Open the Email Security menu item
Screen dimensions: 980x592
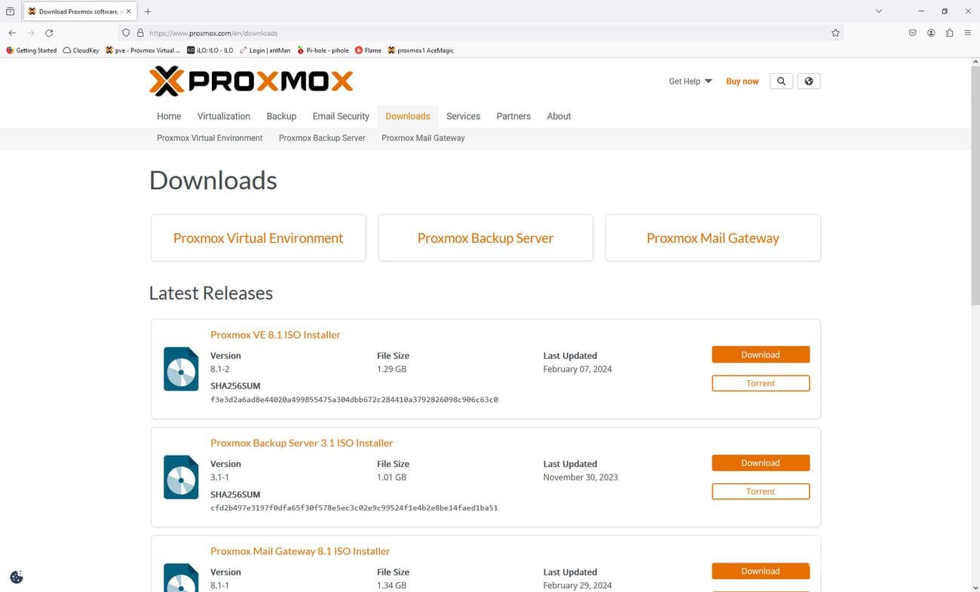341,116
